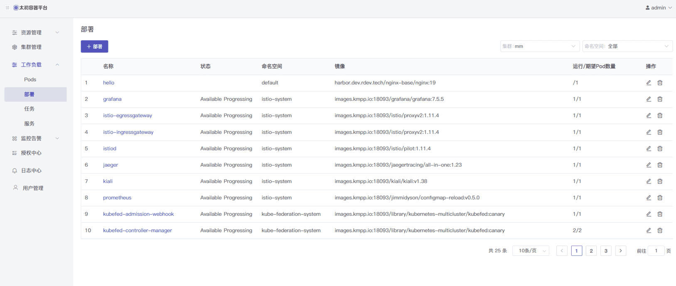Viewport: 676px width, 286px height.
Task: Delete the istiod deployment
Action: coord(660,148)
